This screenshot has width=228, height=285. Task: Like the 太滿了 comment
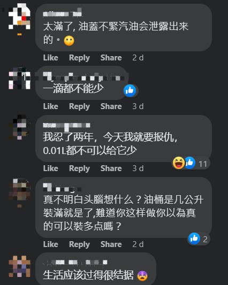pos(51,58)
